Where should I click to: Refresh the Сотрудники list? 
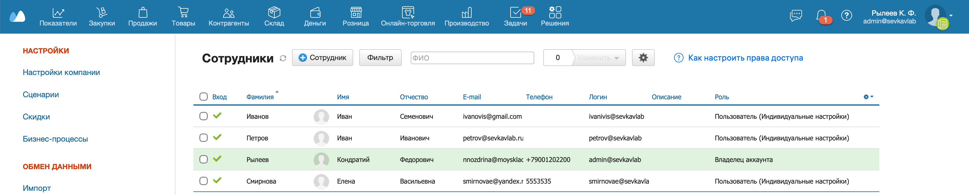click(283, 58)
